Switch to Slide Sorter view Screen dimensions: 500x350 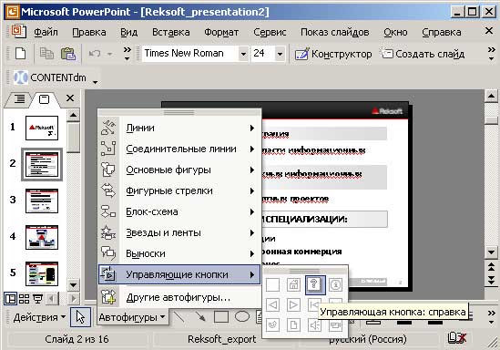point(25,299)
